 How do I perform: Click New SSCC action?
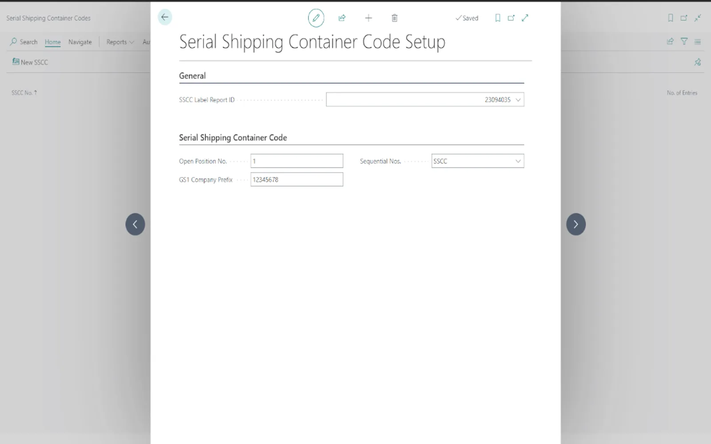30,62
